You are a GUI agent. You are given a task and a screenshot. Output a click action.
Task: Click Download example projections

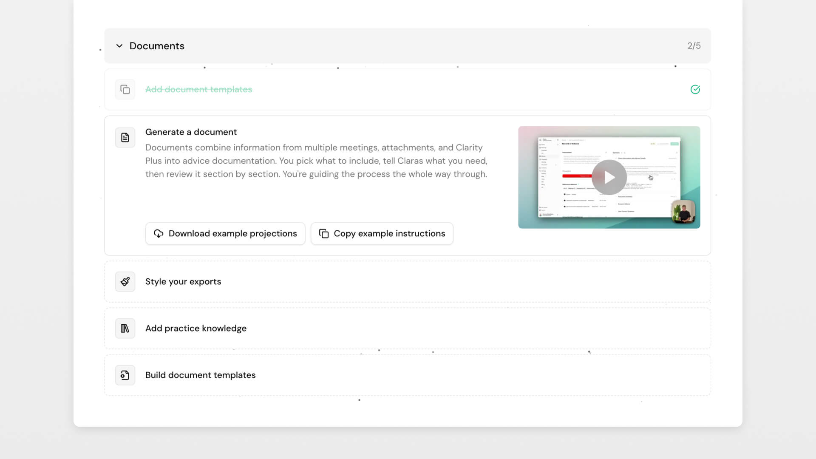225,233
